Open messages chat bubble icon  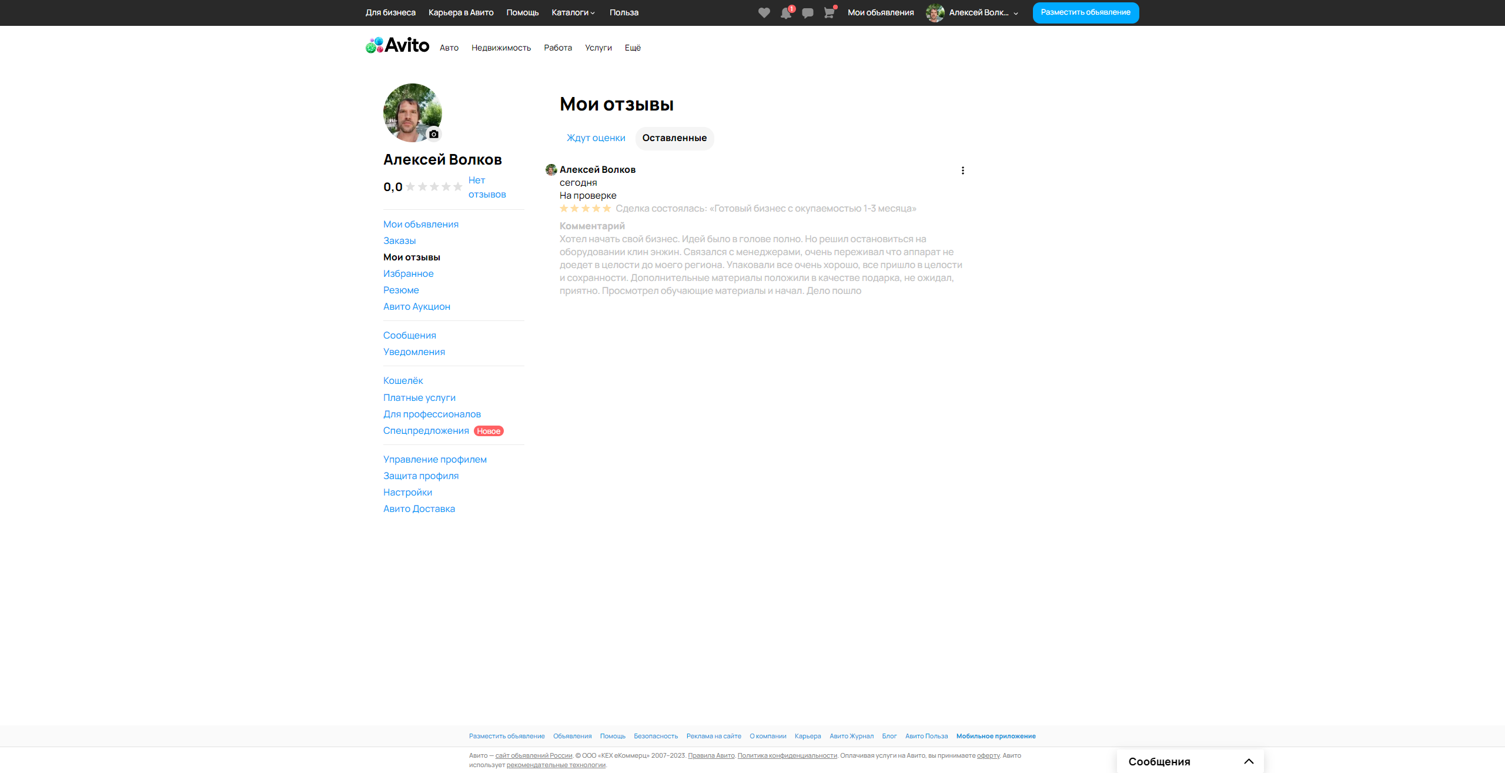pyautogui.click(x=808, y=13)
